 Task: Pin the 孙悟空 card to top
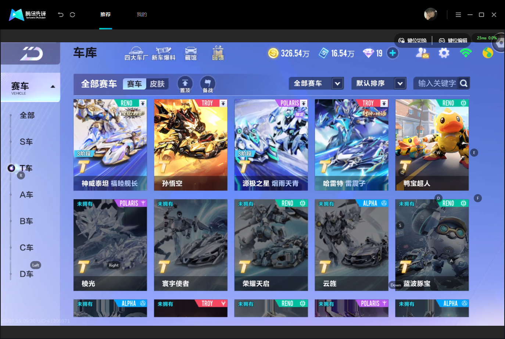223,103
